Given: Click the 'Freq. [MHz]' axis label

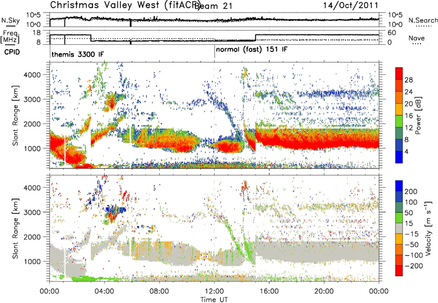Looking at the screenshot, I should tap(10, 37).
